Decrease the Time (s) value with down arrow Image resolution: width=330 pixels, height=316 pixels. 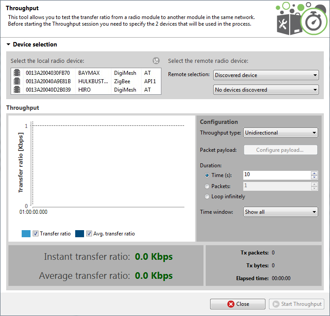point(314,177)
